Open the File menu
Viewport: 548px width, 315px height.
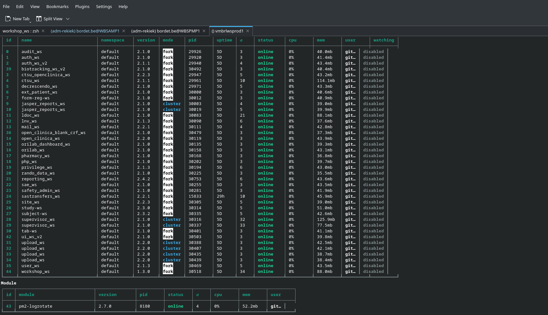point(6,6)
